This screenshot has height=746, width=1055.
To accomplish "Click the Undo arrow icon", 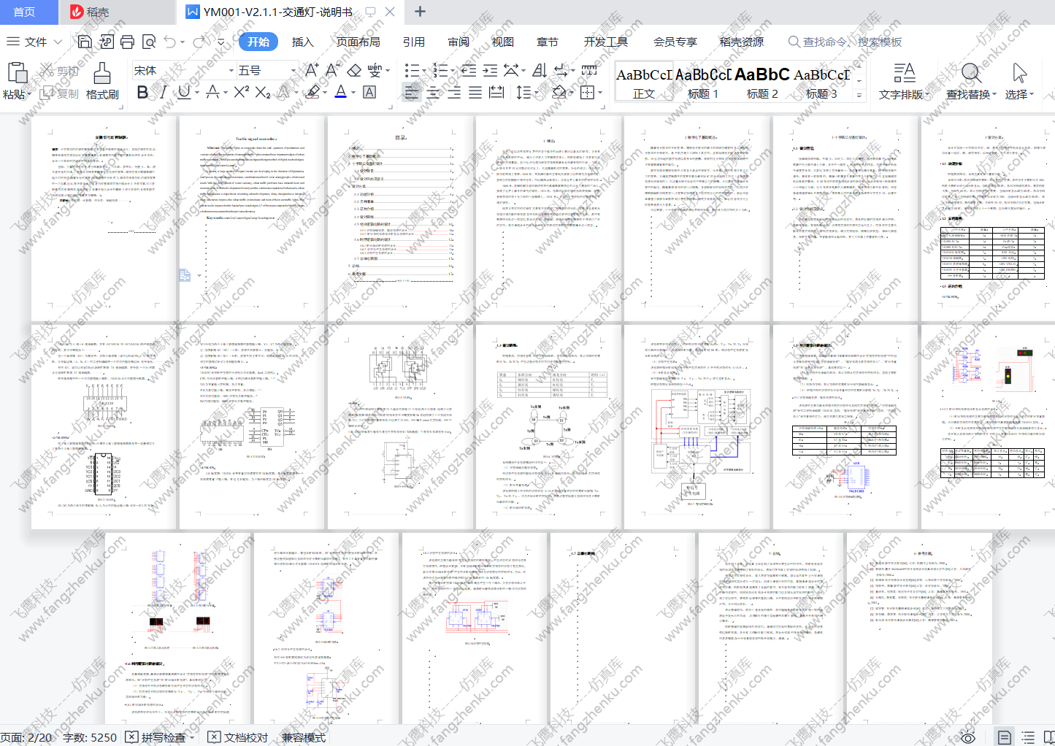I will coord(170,42).
